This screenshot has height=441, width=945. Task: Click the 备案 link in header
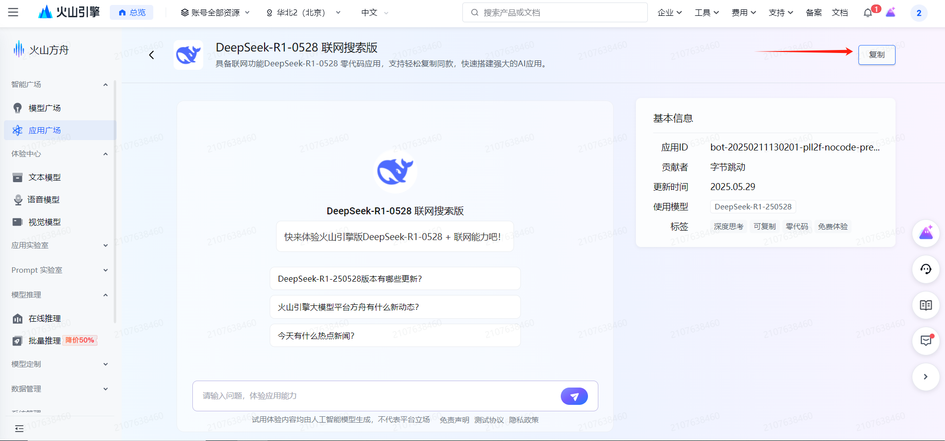(813, 13)
